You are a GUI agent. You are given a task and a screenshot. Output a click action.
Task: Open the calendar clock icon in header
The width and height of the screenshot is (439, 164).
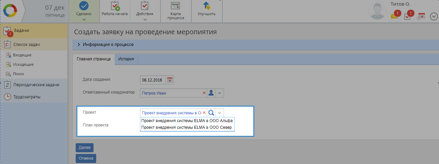[421, 17]
